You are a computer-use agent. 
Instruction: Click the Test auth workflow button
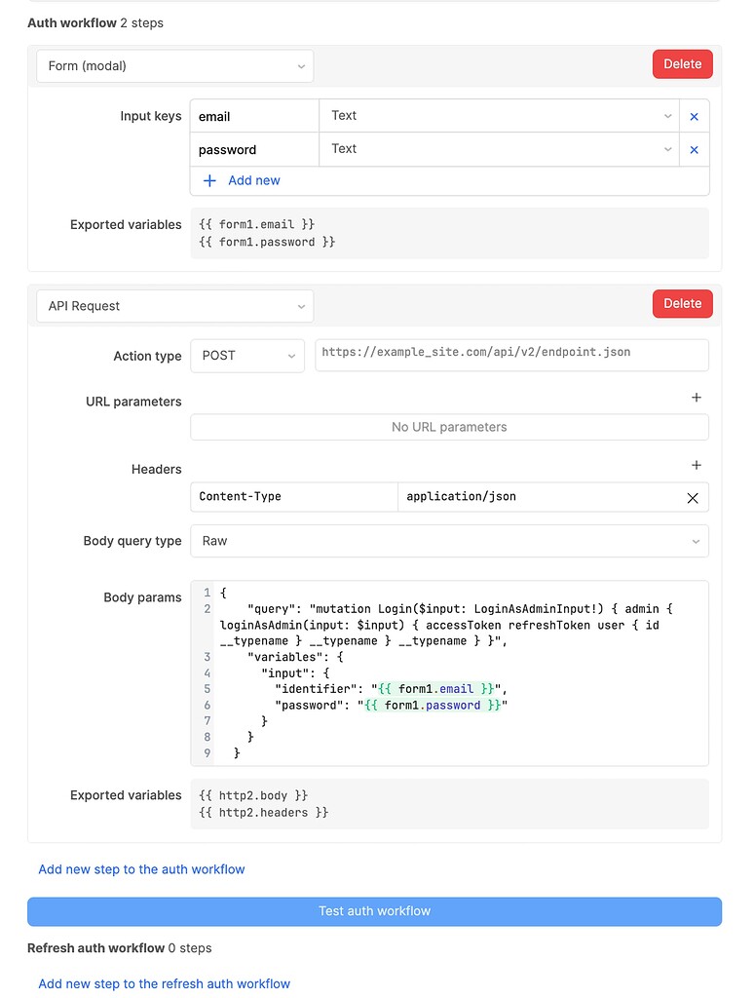(375, 911)
